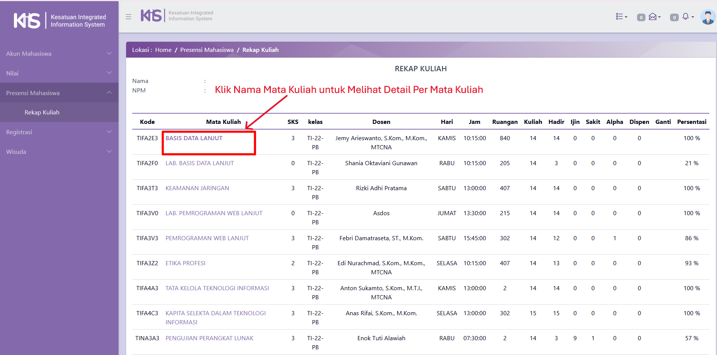Viewport: 717px width, 355px height.
Task: Open KEAMANAN JARINGAN course link
Action: 197,188
